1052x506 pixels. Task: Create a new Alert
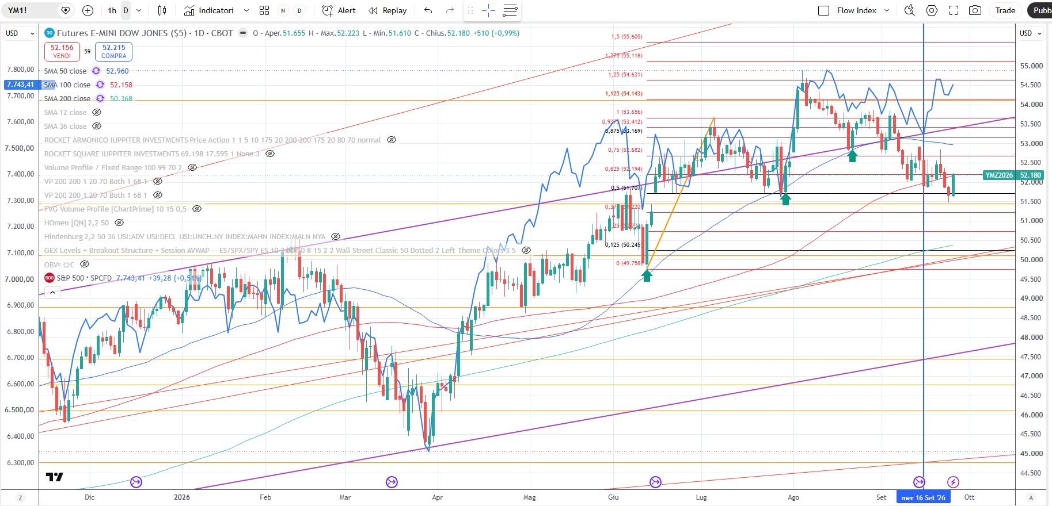[339, 10]
